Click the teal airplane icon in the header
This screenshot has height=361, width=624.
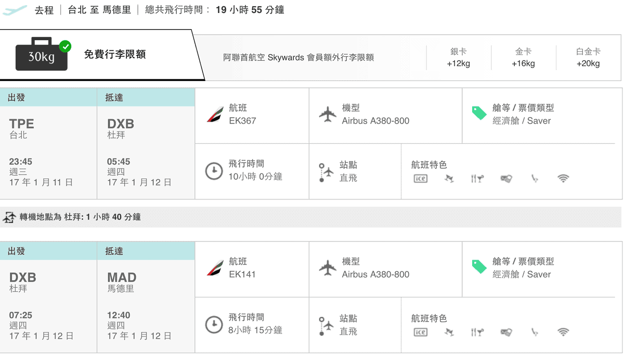pos(15,9)
